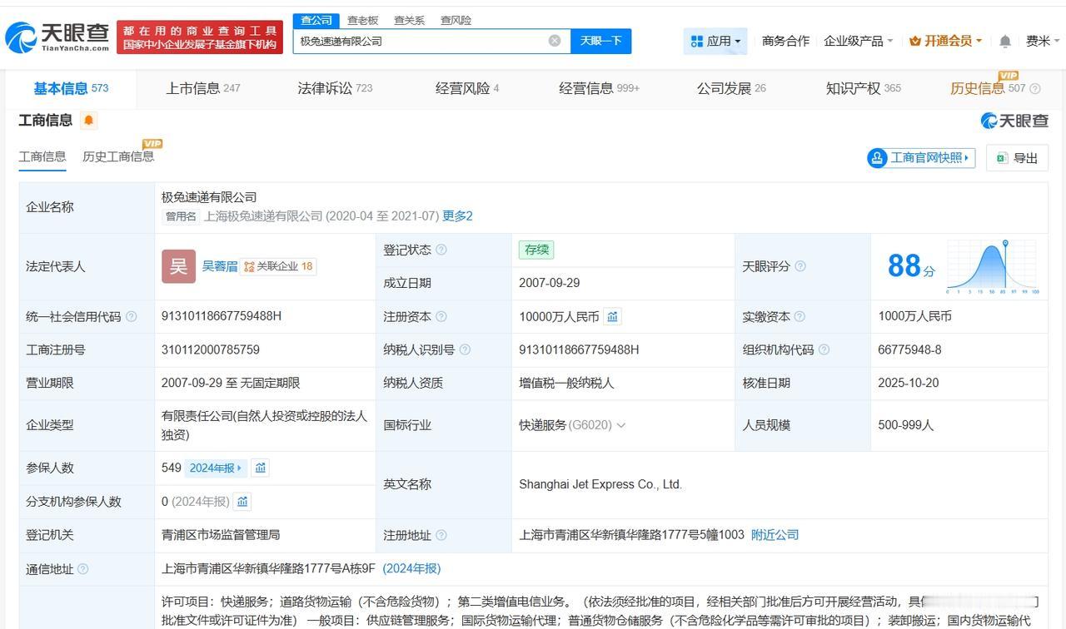Select the 查风险 search tab
1066x629 pixels.
coord(456,20)
